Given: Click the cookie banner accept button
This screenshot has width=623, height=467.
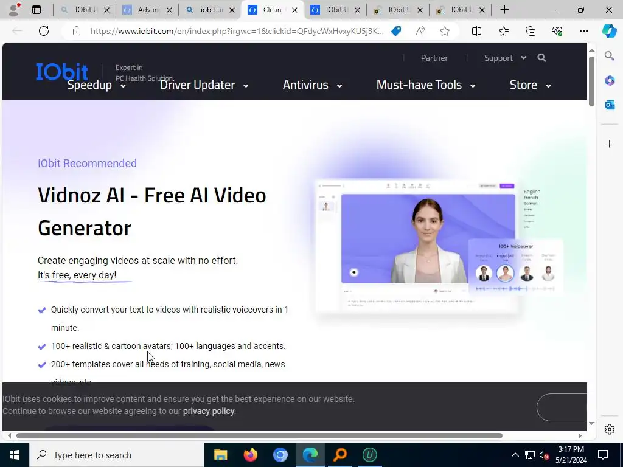Looking at the screenshot, I should 562,407.
